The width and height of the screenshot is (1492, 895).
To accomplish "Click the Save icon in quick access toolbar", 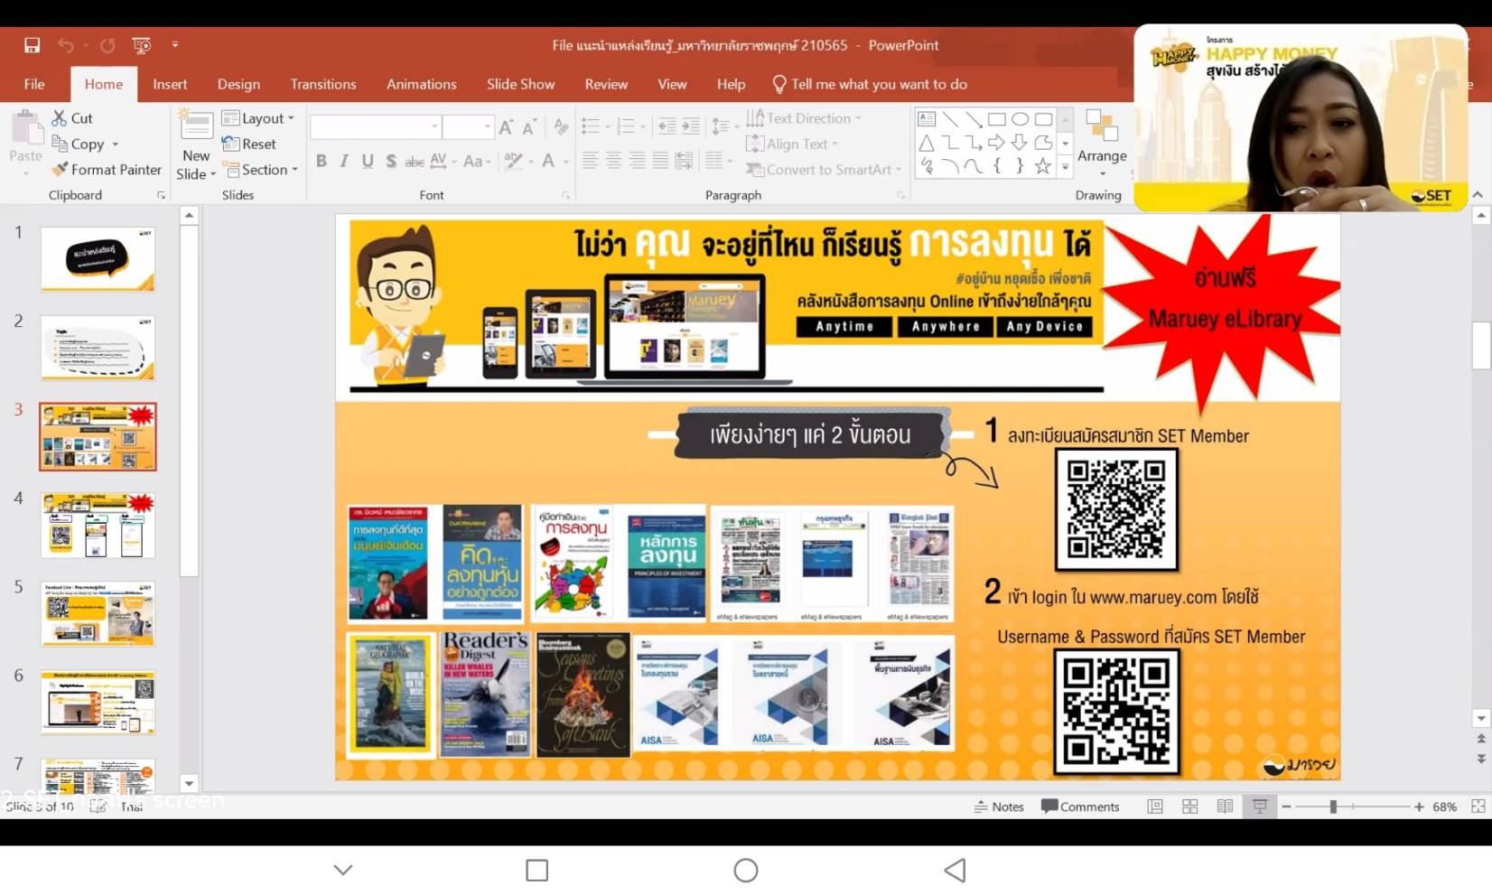I will (x=32, y=45).
